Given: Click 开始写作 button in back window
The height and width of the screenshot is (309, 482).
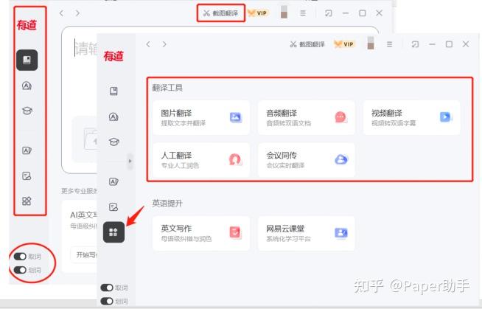Looking at the screenshot, I should [x=84, y=255].
